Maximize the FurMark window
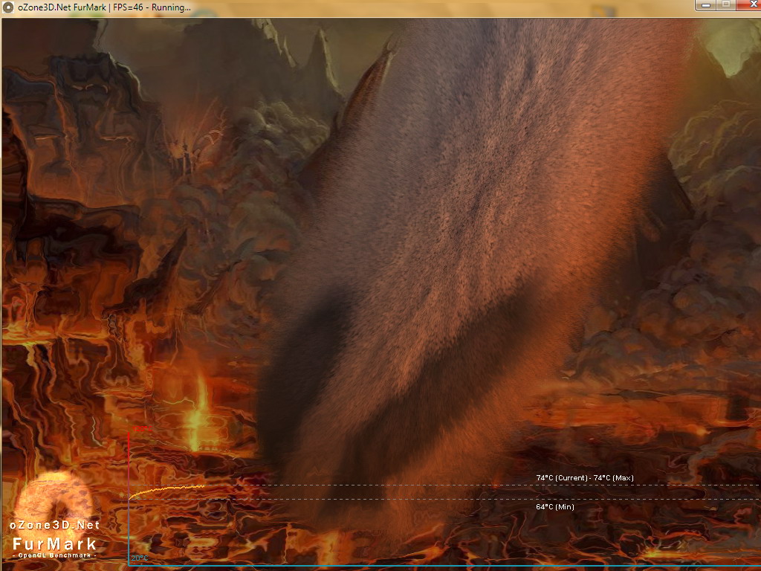 726,5
